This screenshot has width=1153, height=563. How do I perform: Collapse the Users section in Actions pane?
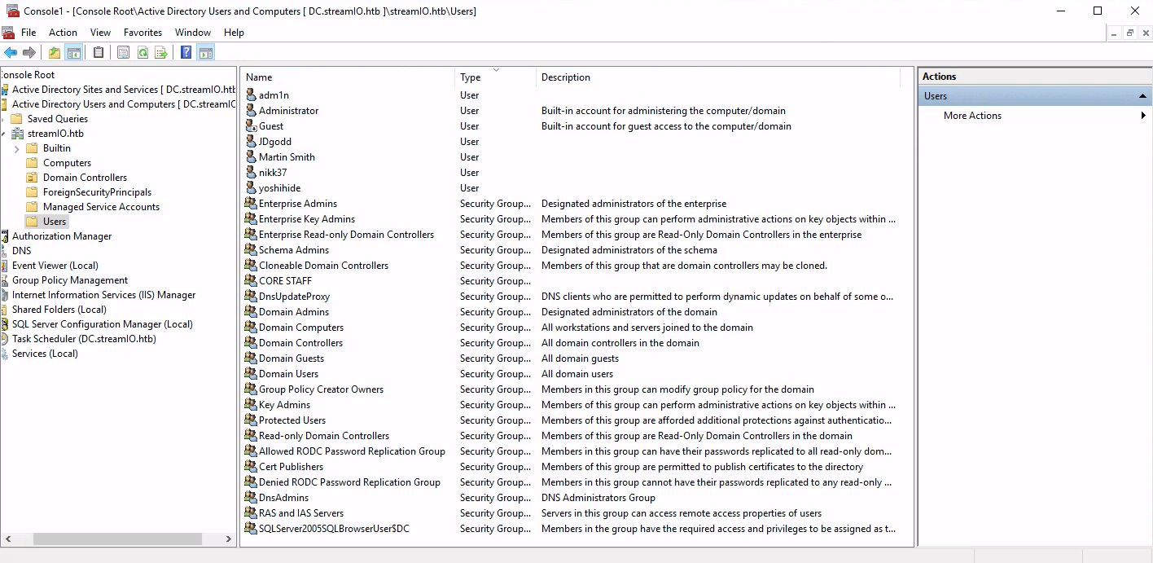1142,96
